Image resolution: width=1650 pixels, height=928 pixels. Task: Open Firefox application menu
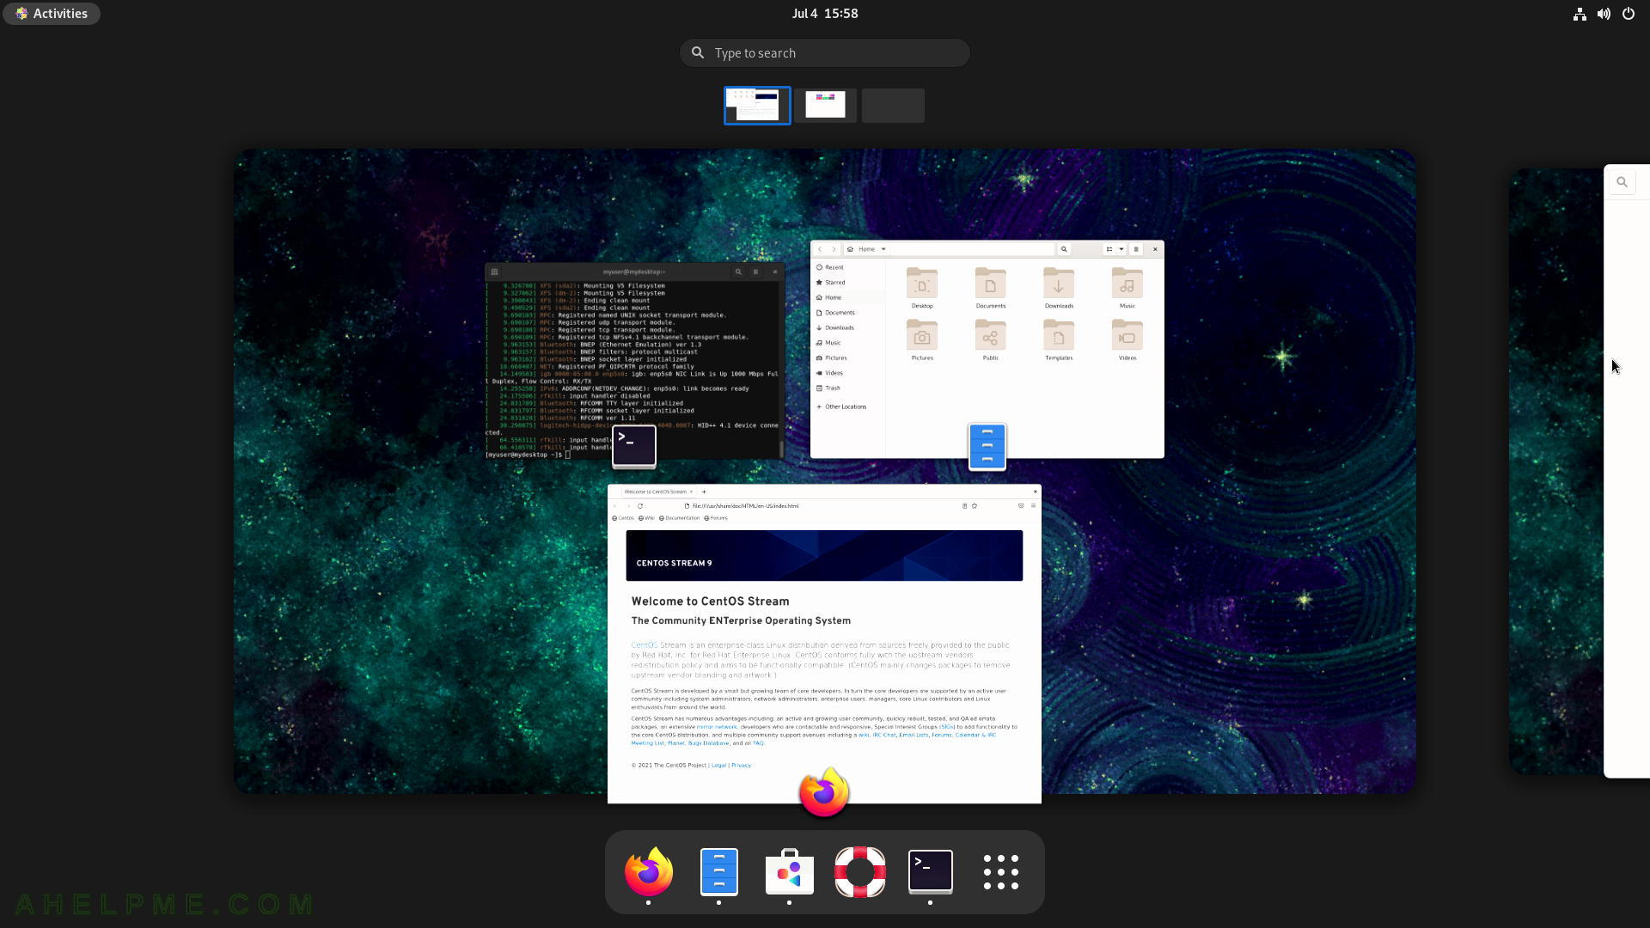1033,506
